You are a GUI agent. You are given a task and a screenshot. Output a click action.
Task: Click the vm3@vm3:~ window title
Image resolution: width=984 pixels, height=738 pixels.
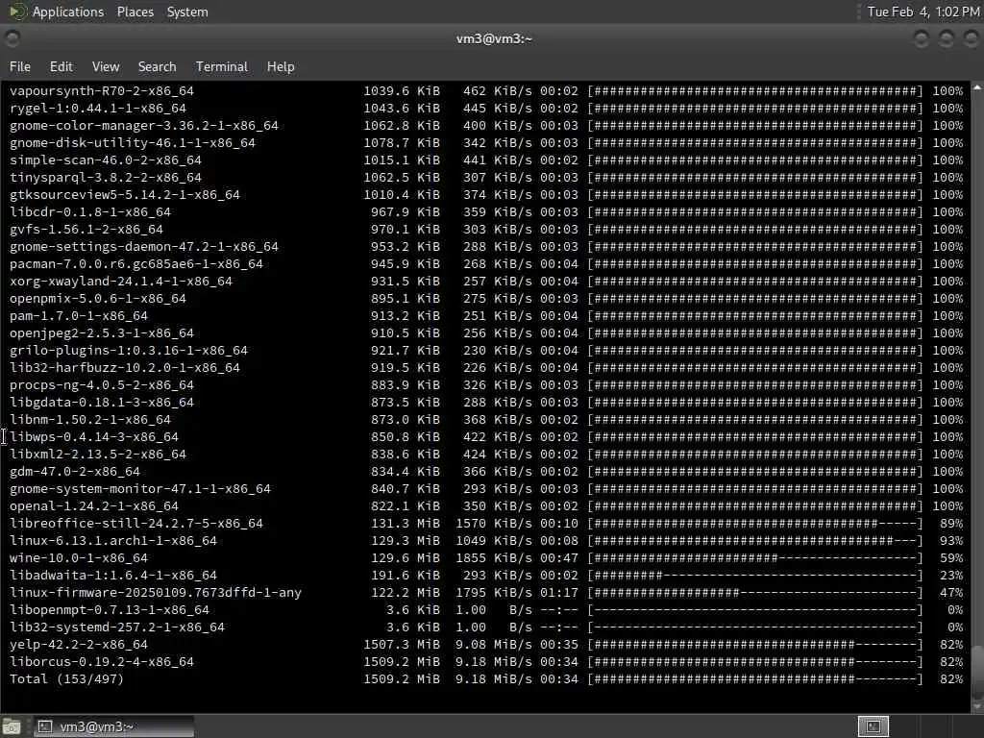coord(494,38)
